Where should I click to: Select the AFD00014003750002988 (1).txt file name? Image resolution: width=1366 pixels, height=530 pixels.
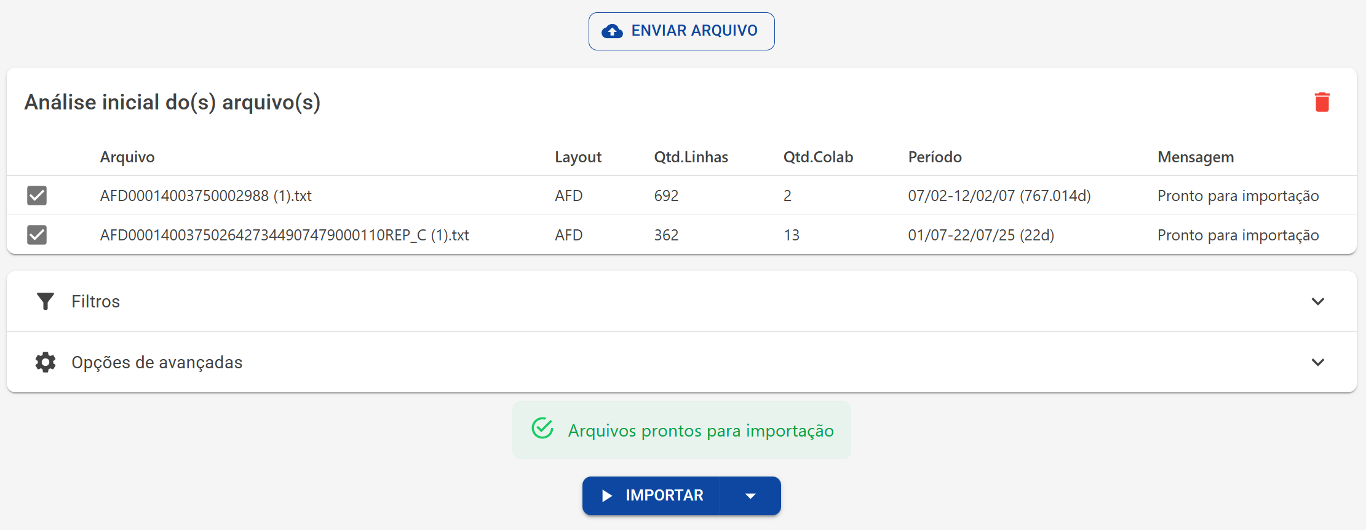(x=206, y=196)
